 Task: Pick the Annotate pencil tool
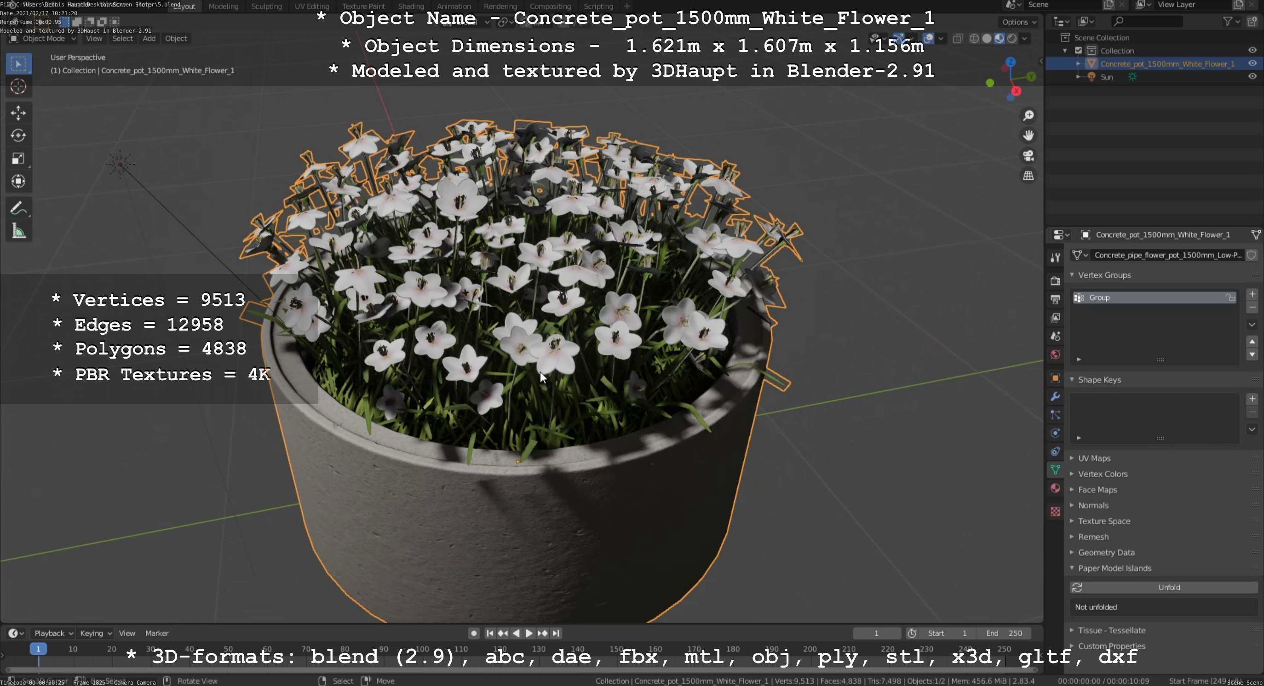pos(19,208)
